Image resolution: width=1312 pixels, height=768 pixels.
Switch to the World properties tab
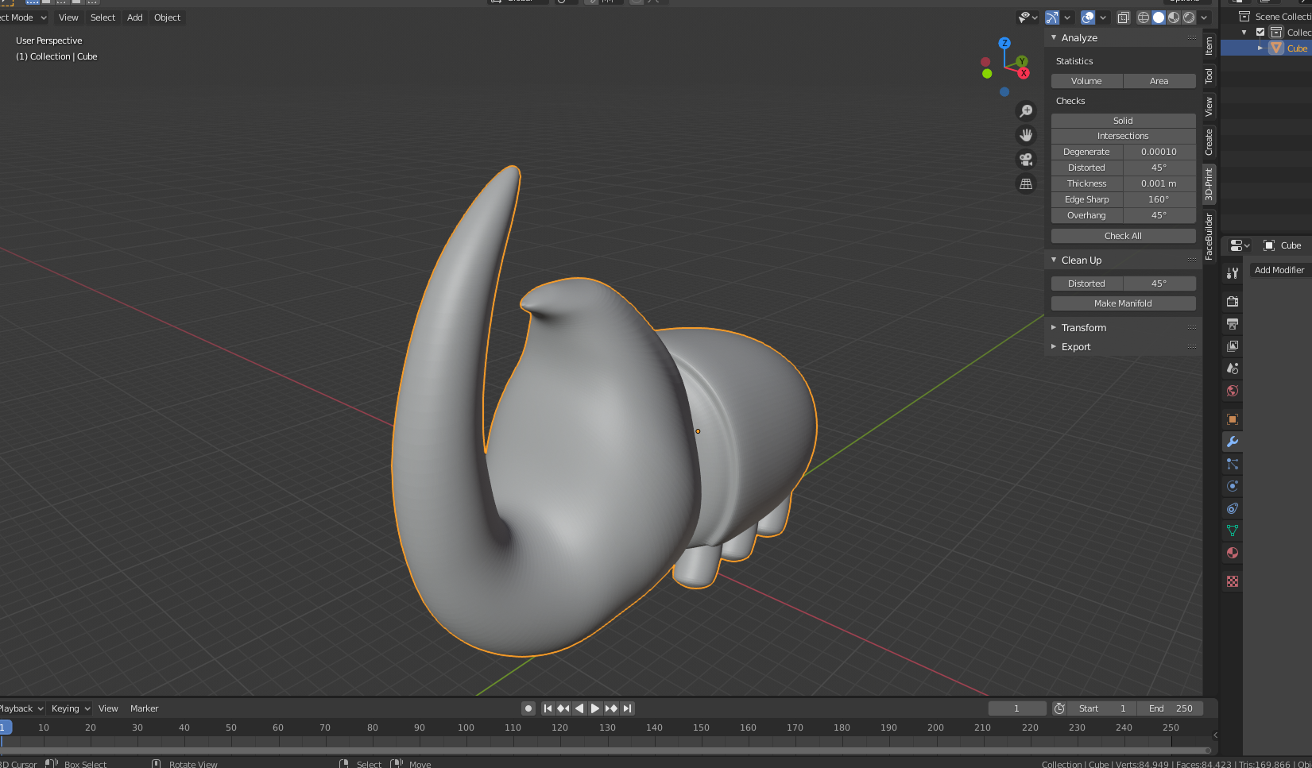click(1233, 391)
